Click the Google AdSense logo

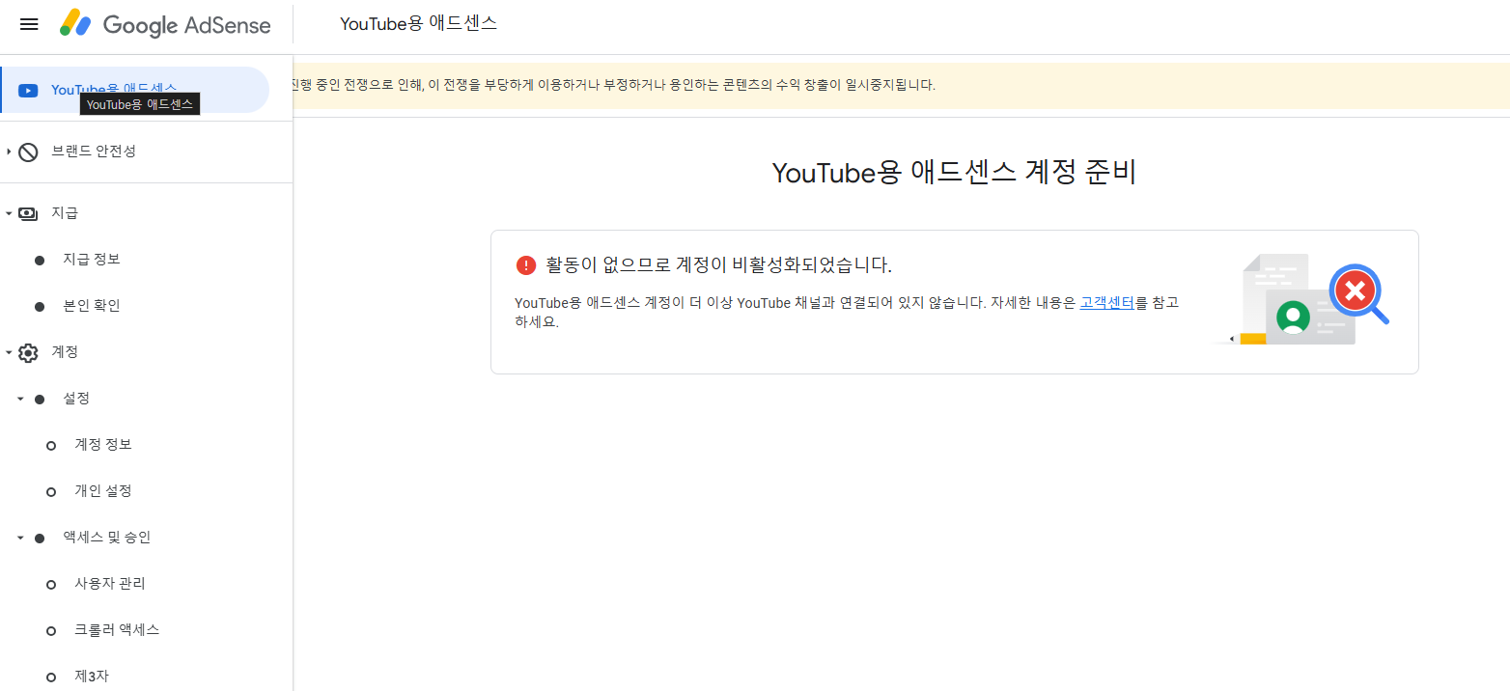[165, 24]
